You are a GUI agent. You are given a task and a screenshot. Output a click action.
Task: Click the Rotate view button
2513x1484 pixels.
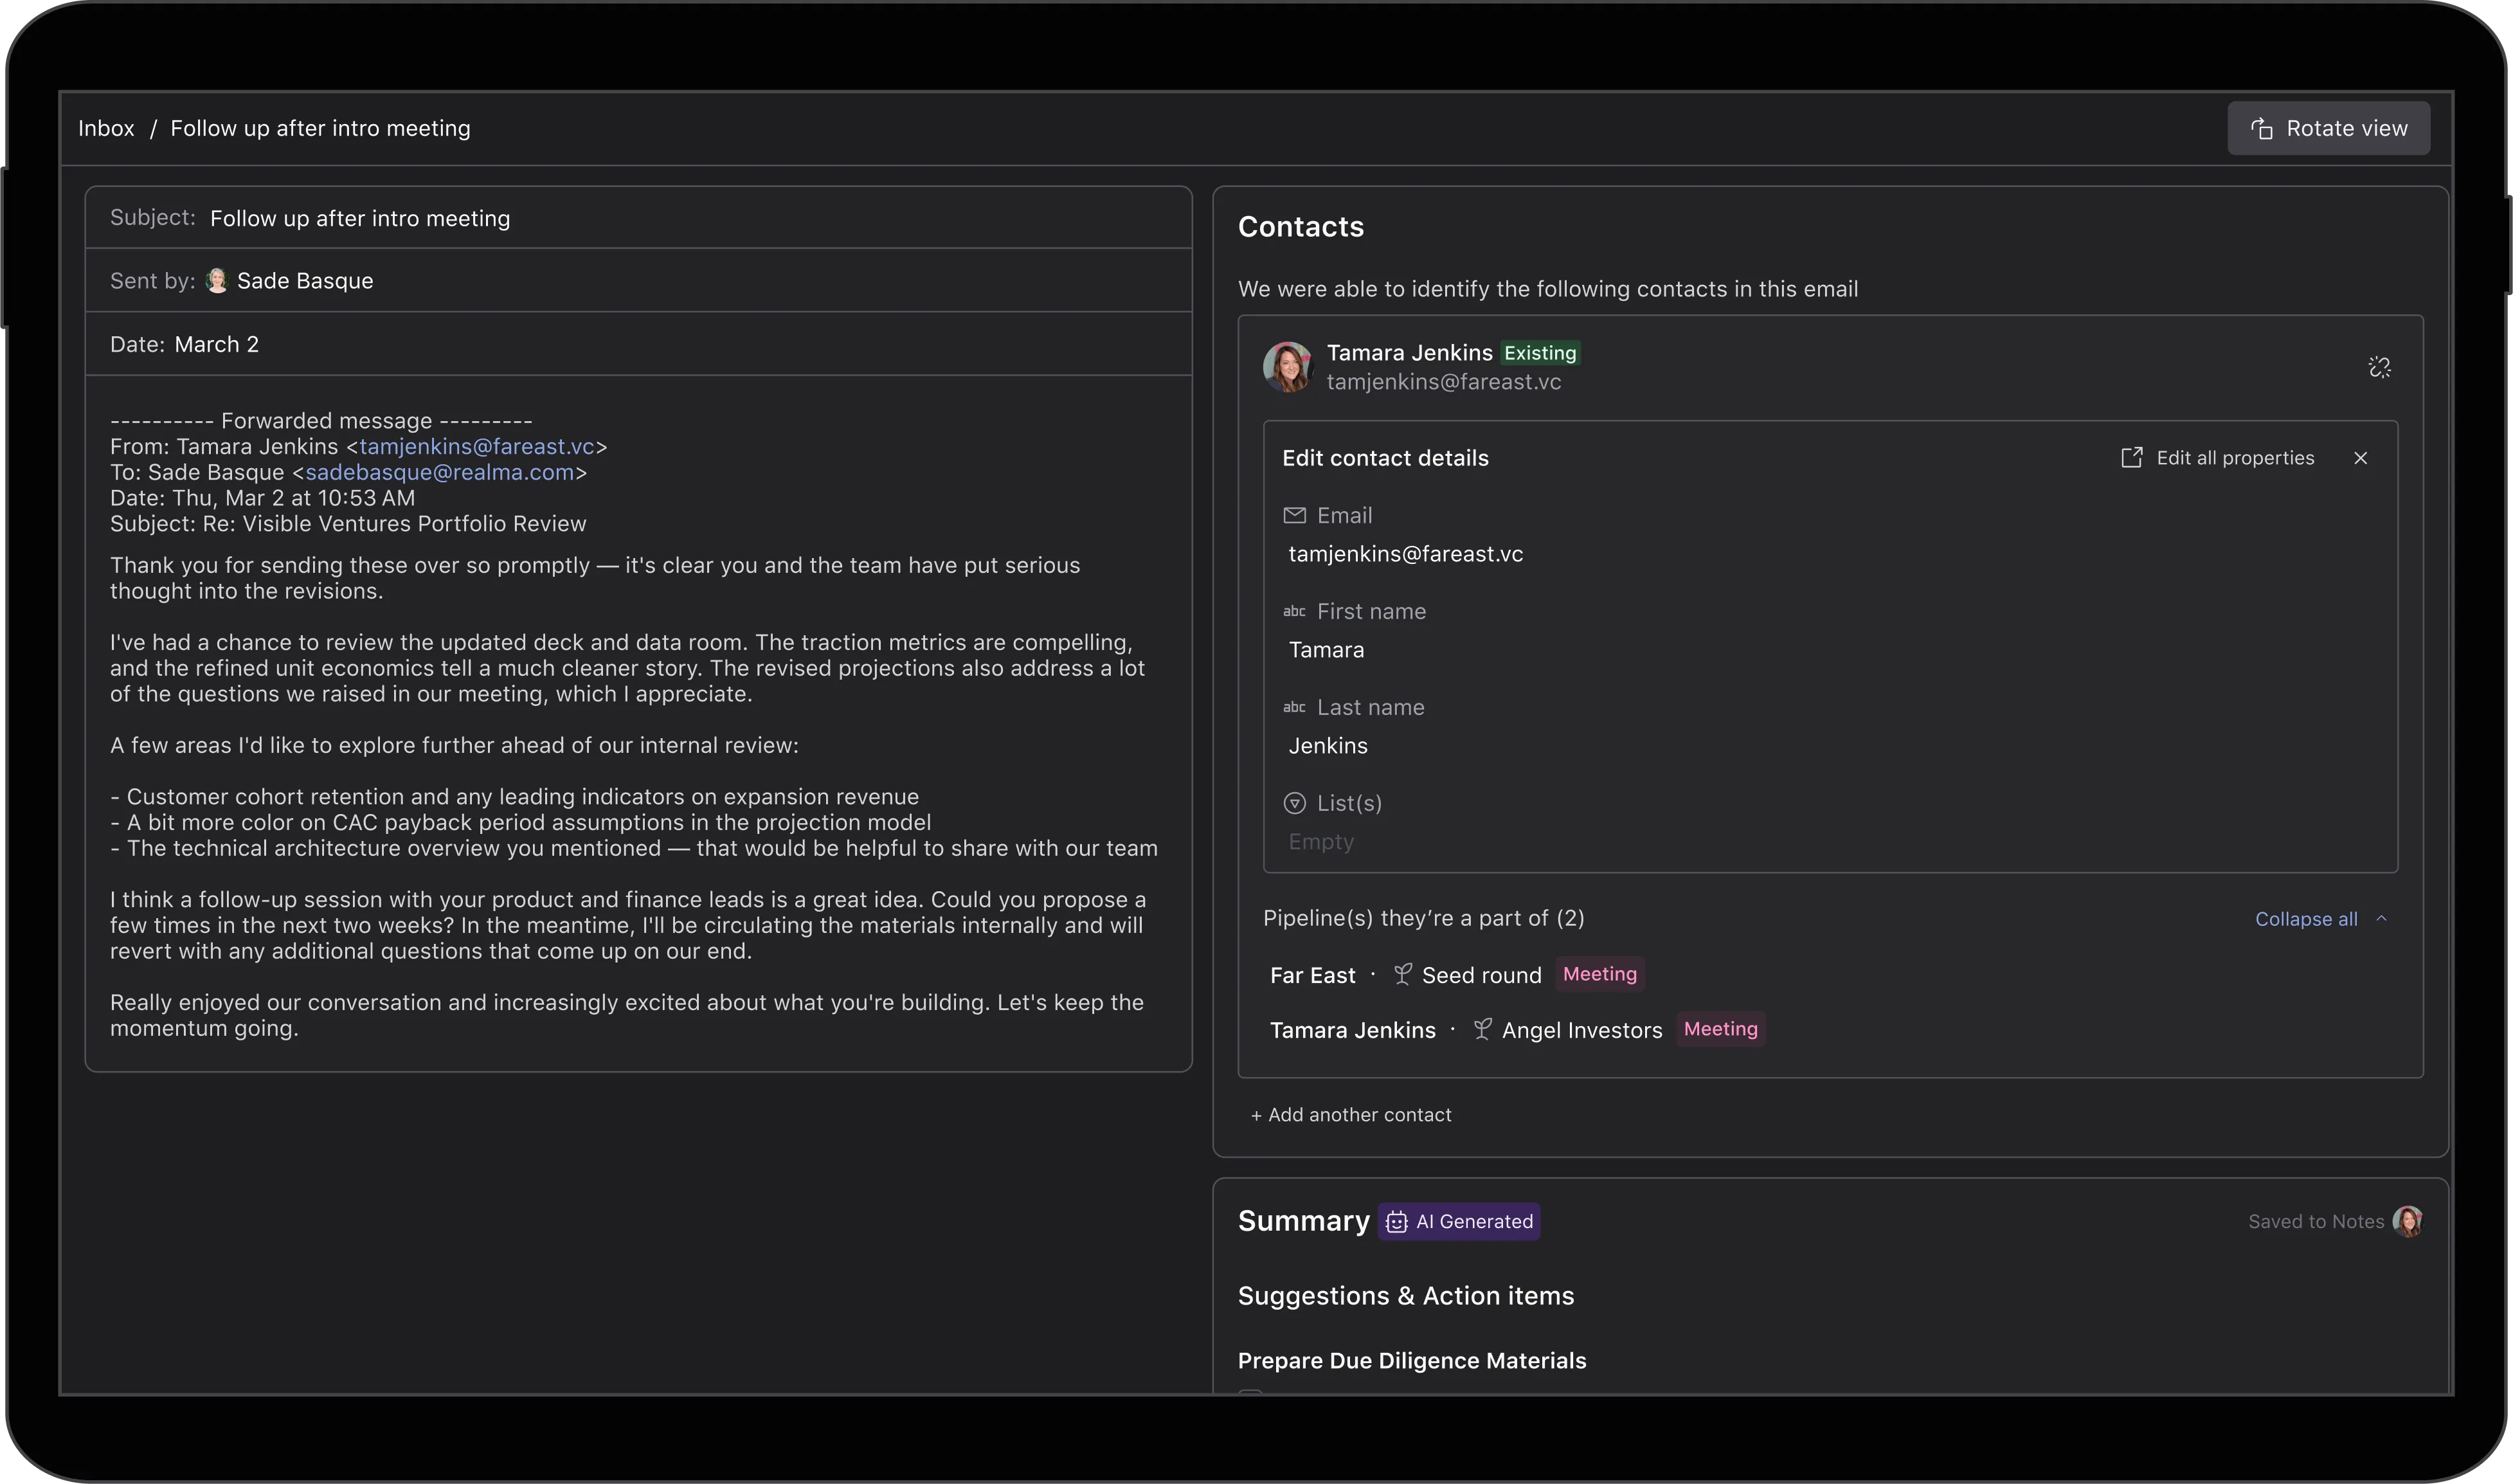pyautogui.click(x=2328, y=128)
